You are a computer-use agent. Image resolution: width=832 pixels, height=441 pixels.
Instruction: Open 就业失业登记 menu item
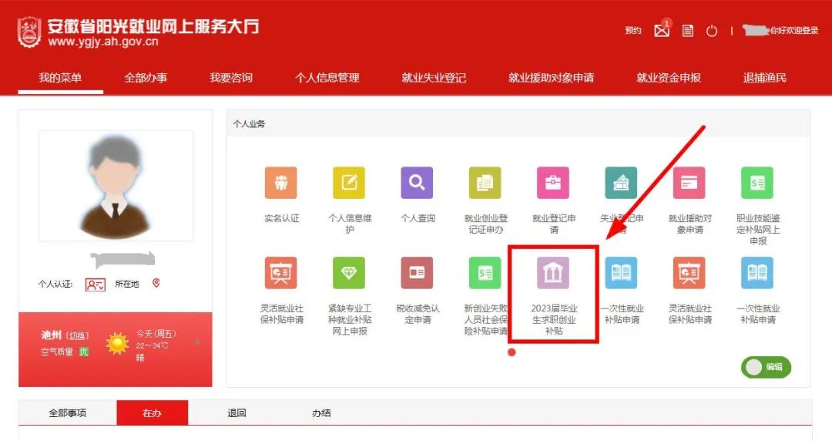tap(434, 78)
